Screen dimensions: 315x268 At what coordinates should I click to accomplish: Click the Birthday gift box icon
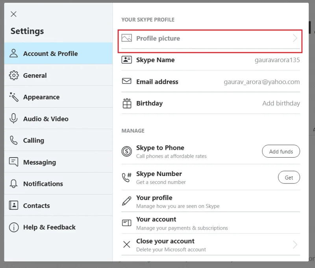(x=127, y=103)
